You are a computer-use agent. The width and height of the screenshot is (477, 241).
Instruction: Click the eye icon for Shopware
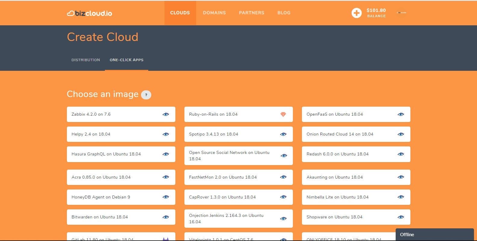pyautogui.click(x=401, y=217)
